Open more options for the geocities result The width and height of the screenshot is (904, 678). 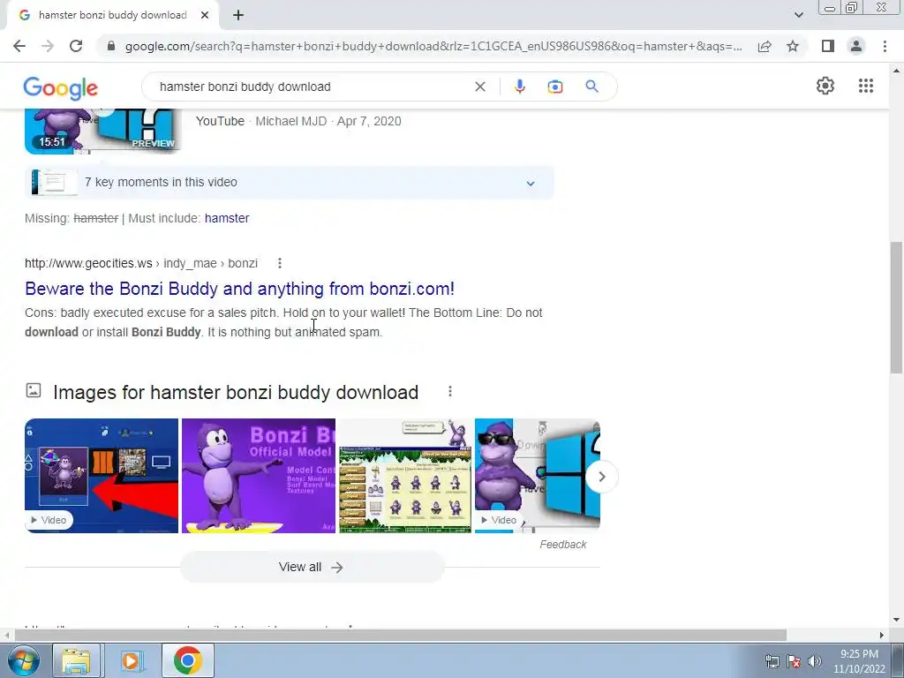click(280, 263)
